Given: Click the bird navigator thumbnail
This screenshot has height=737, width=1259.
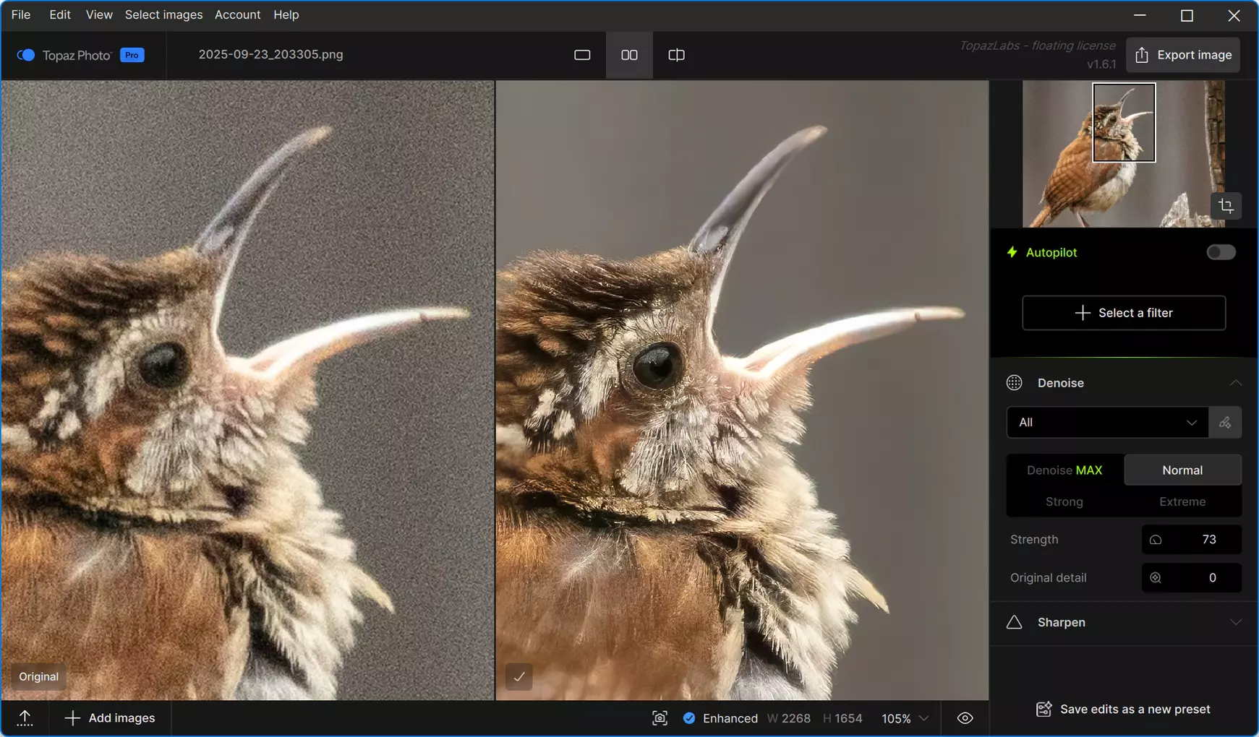Looking at the screenshot, I should tap(1124, 154).
